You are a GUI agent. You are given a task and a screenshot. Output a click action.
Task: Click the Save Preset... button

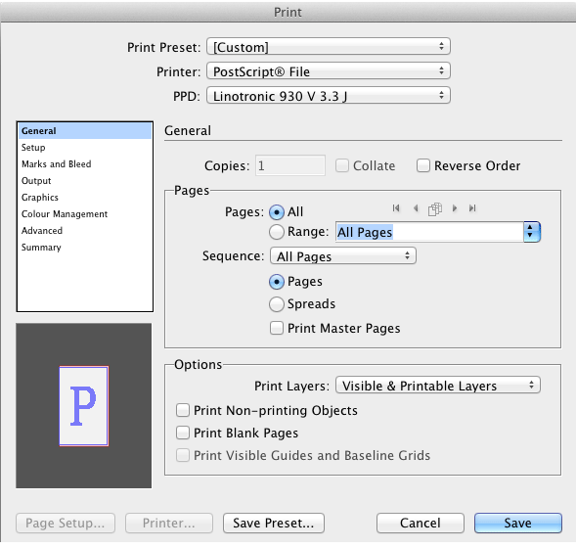pyautogui.click(x=274, y=523)
